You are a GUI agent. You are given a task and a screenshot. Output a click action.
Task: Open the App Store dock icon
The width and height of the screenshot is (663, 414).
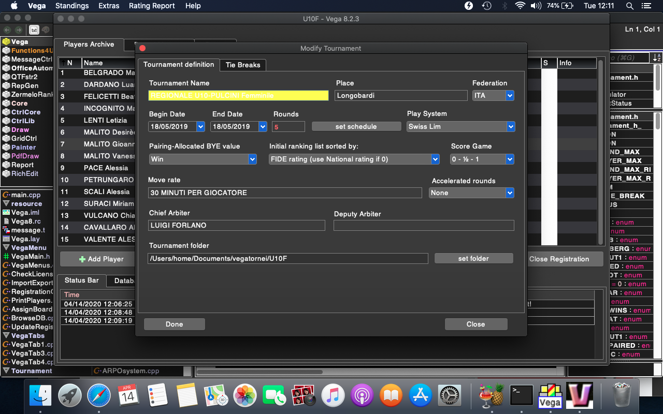[421, 396]
